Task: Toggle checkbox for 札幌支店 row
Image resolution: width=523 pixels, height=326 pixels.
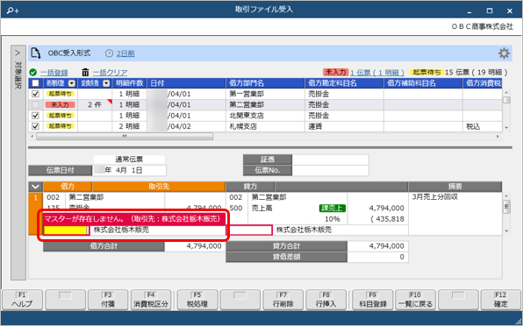Action: [x=35, y=126]
